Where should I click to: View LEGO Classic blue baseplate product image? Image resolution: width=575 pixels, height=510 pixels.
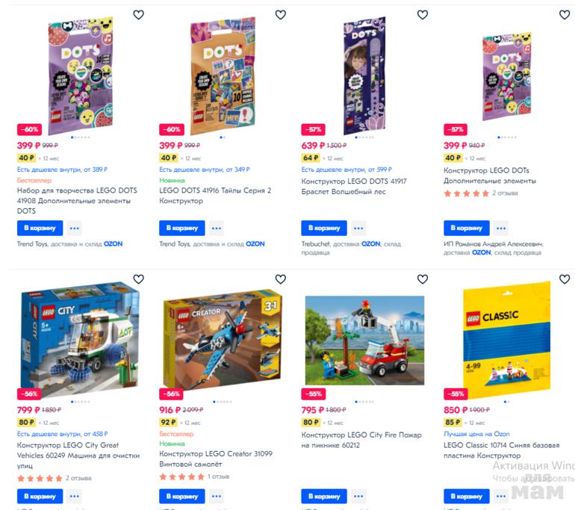coord(506,339)
